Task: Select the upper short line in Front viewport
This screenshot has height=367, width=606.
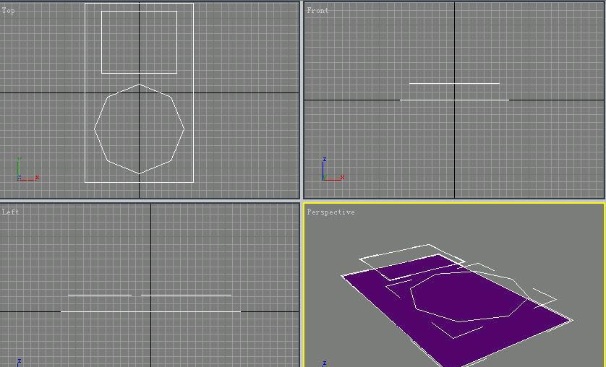Action: click(454, 83)
